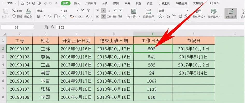Switch to the 插入 (Insert) tab
Viewport: 245px width, 103px height.
tap(77, 3)
